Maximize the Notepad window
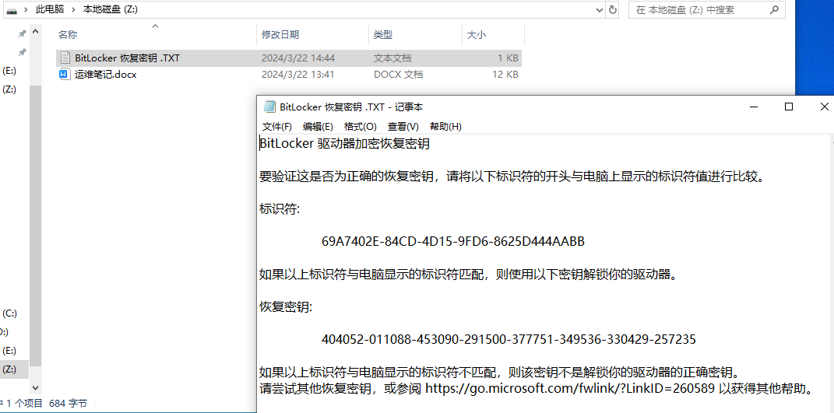The image size is (834, 413). [x=789, y=107]
